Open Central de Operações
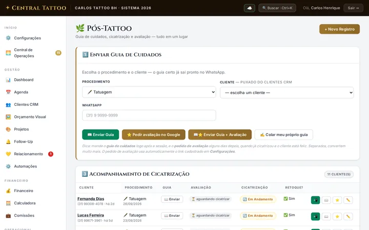The image size is (369, 230). point(33,53)
